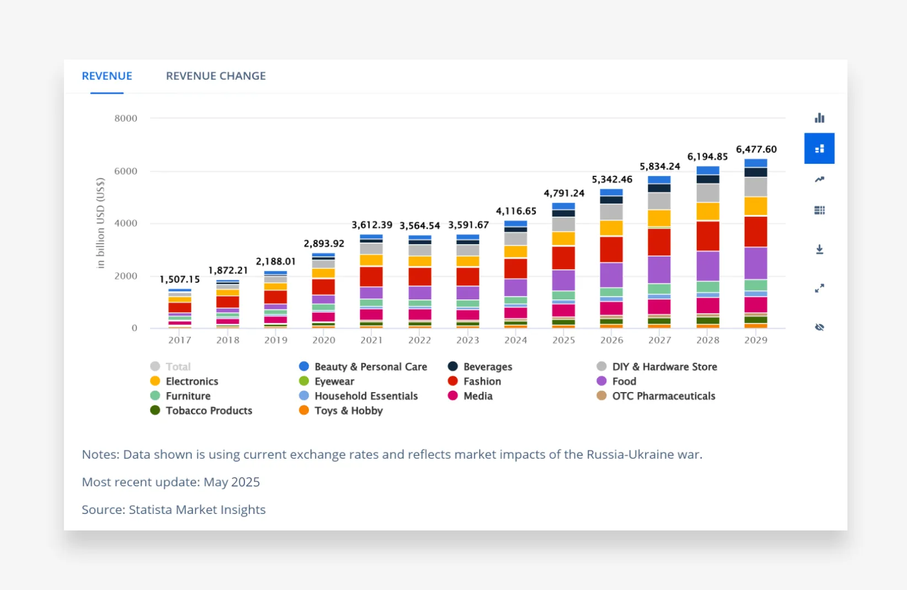This screenshot has width=907, height=590.
Task: Hide the Fashion series via its legend label
Action: coord(482,382)
